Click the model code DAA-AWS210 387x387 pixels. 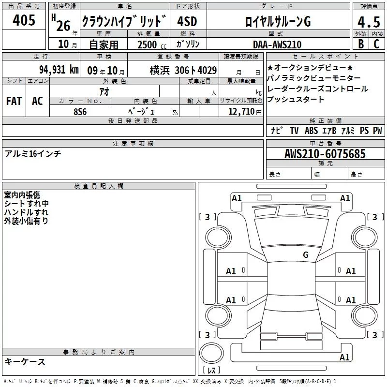tap(277, 45)
